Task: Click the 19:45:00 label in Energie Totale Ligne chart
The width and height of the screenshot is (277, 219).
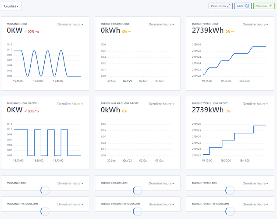Action: [245, 81]
